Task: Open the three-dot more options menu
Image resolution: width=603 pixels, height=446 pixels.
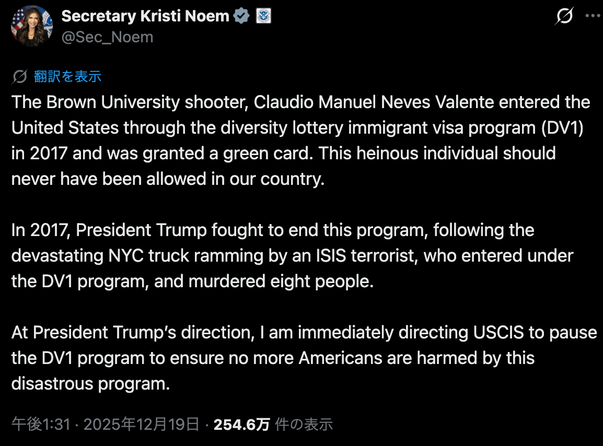Action: 593,16
